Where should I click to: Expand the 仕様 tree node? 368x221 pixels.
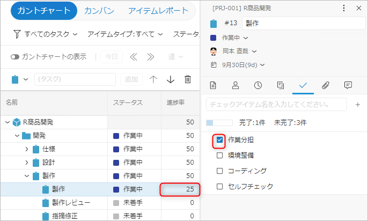[27, 149]
